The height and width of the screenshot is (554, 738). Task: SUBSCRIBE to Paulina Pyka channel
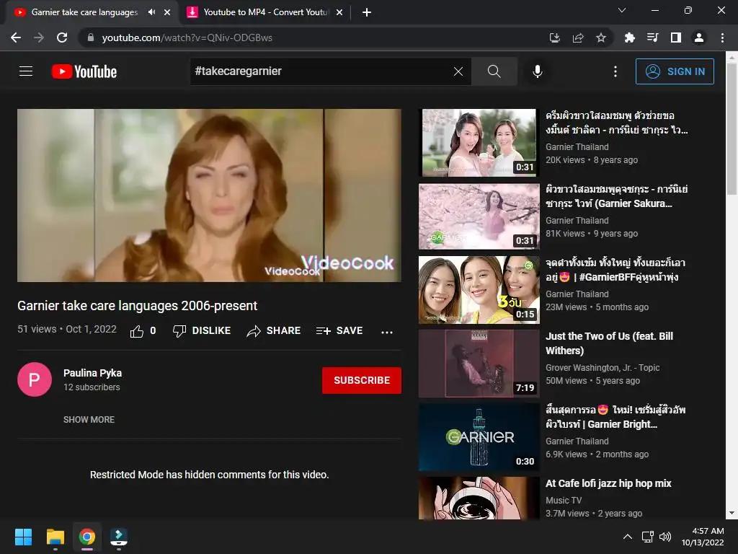point(362,380)
